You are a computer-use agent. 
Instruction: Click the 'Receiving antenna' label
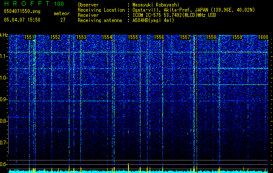tap(100, 20)
